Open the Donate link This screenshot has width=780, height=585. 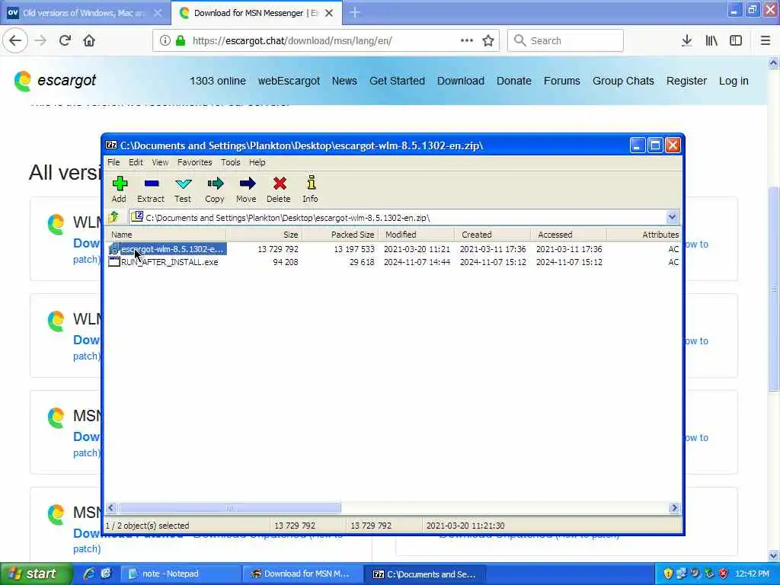[x=514, y=81]
